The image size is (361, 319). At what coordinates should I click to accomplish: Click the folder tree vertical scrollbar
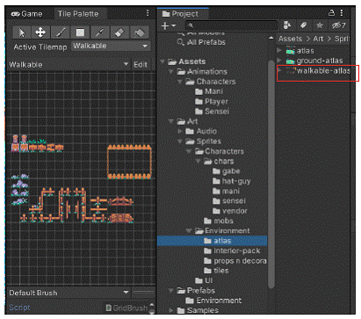pos(271,173)
